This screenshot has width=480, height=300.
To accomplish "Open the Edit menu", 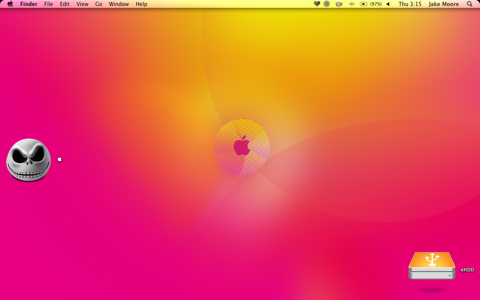I will coord(65,4).
